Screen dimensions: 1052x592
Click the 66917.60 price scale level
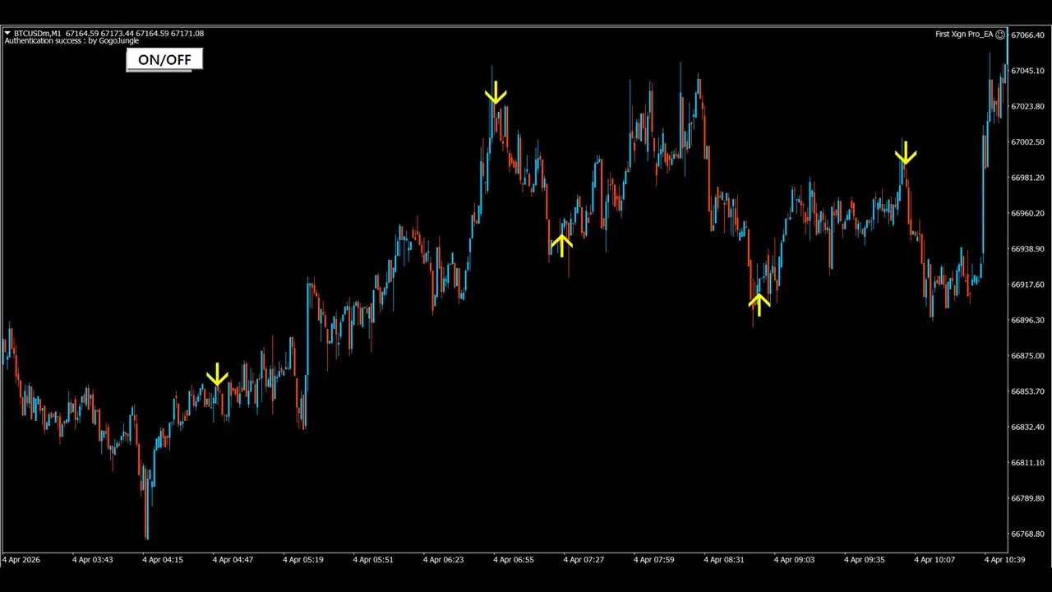coord(1027,284)
